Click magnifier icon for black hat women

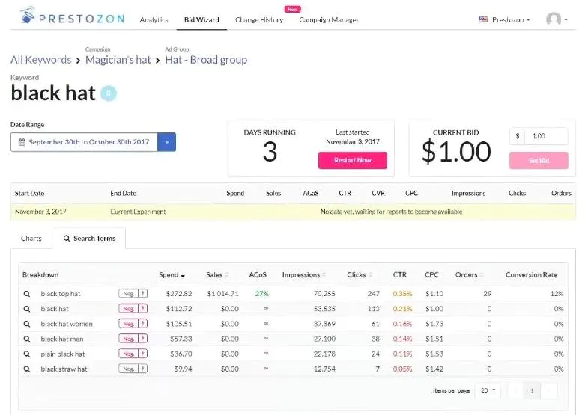pos(27,324)
